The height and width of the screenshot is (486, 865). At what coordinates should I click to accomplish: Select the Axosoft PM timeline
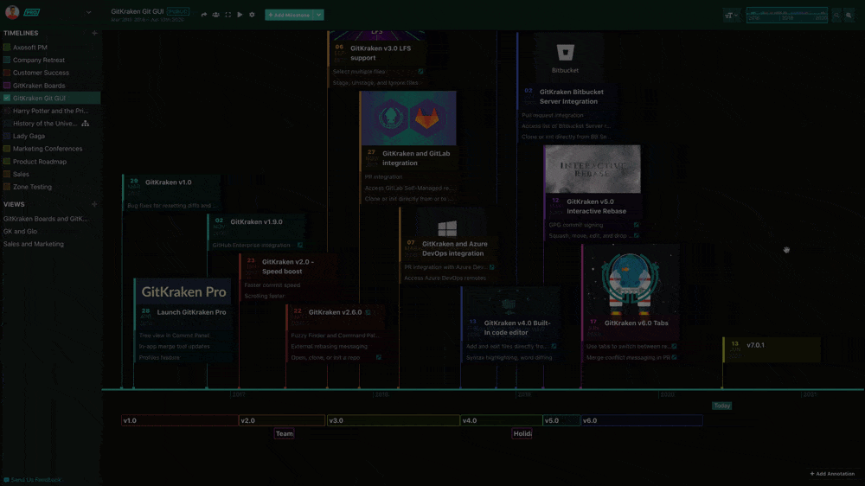click(x=30, y=48)
